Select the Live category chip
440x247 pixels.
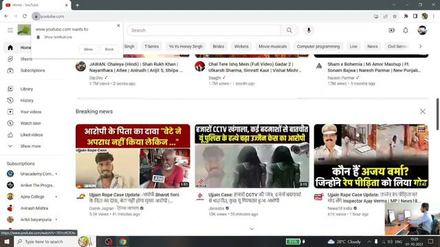353,47
